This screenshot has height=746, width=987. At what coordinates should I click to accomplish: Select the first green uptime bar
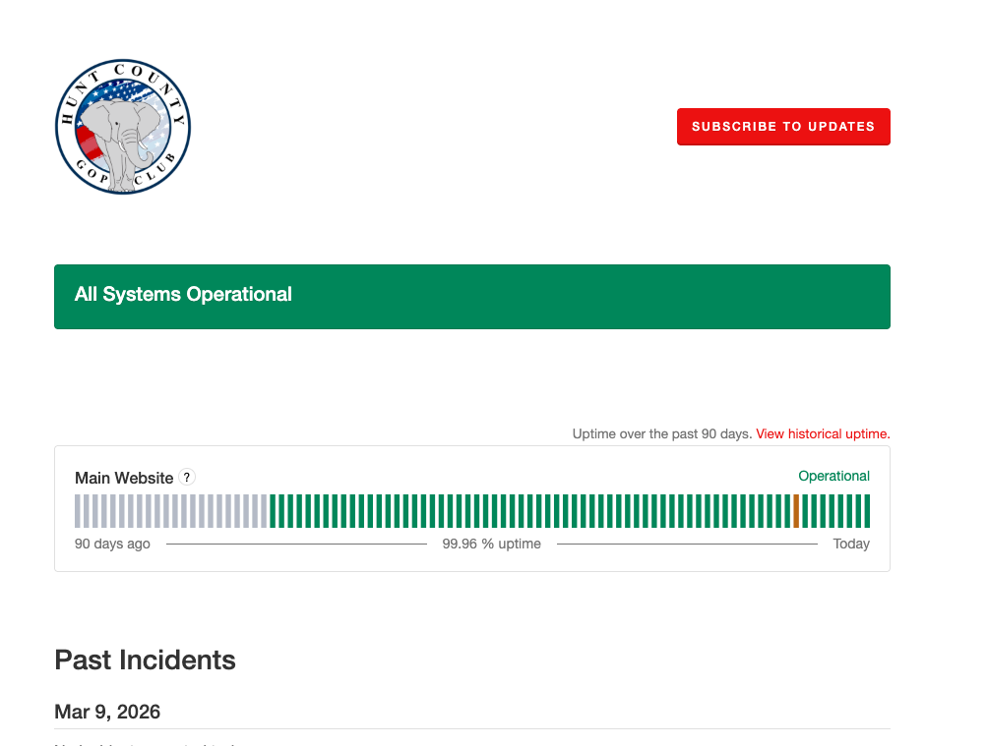pyautogui.click(x=273, y=511)
